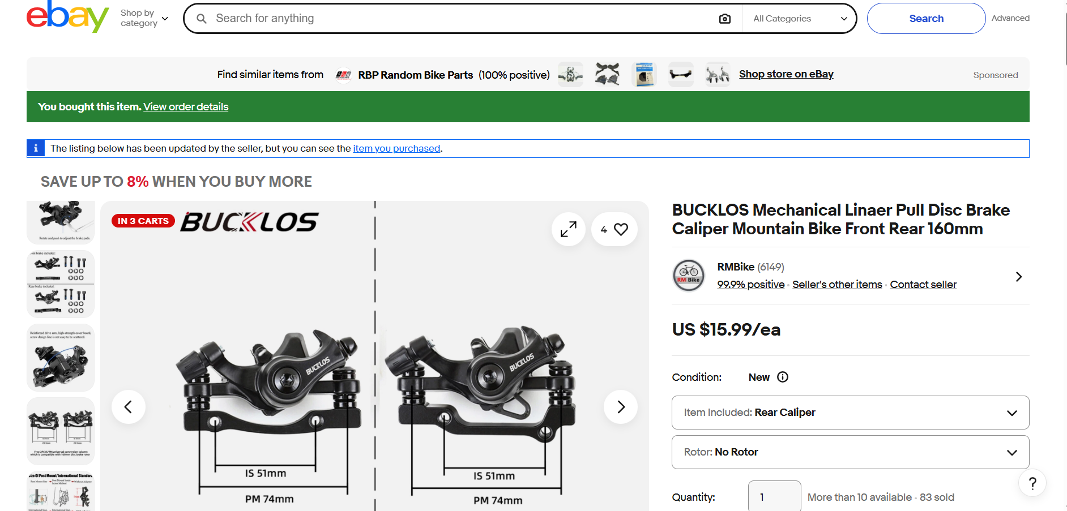This screenshot has height=511, width=1067.
Task: Click the Quantity input box
Action: click(774, 497)
